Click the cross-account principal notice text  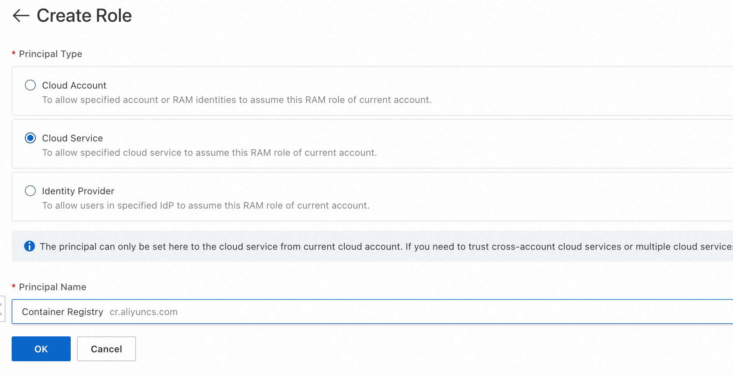[x=385, y=247]
